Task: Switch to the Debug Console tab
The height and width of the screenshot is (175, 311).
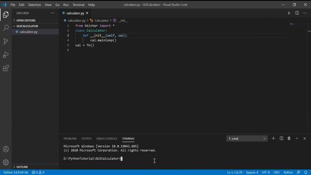Action: pyautogui.click(x=107, y=139)
